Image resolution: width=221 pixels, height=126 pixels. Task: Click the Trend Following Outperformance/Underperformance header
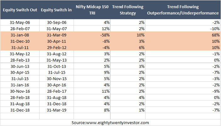tap(183, 10)
